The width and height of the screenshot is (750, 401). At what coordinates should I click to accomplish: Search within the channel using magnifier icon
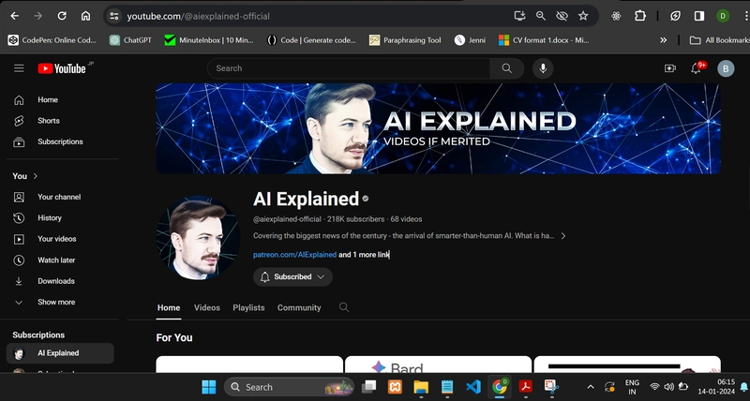(344, 307)
